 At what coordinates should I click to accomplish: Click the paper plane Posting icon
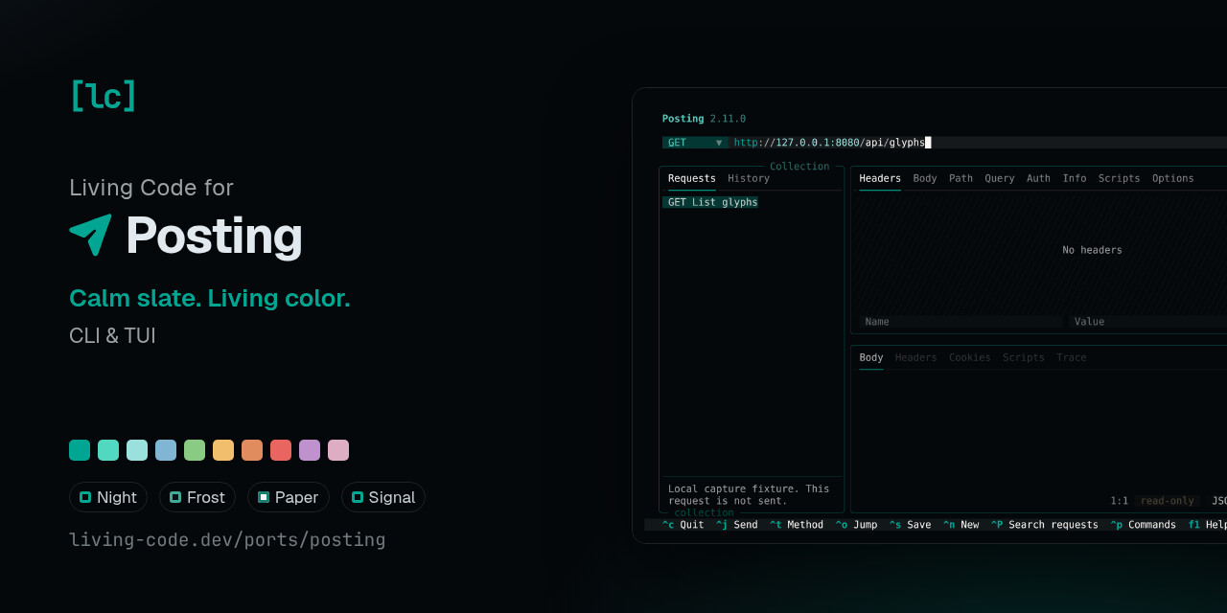(x=90, y=235)
